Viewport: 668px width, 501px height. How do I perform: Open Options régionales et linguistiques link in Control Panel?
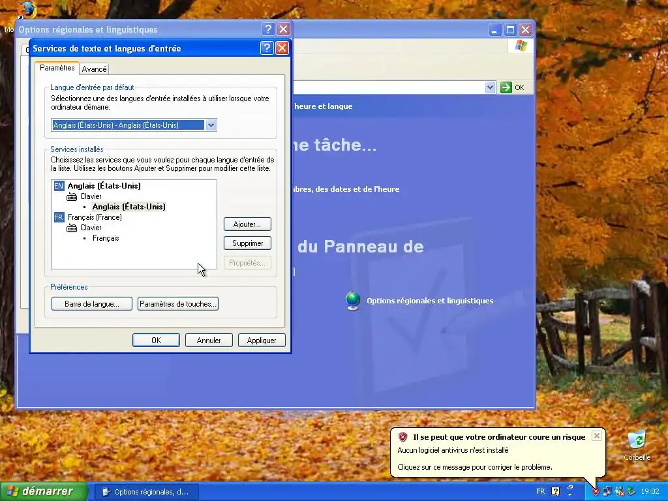coord(430,301)
